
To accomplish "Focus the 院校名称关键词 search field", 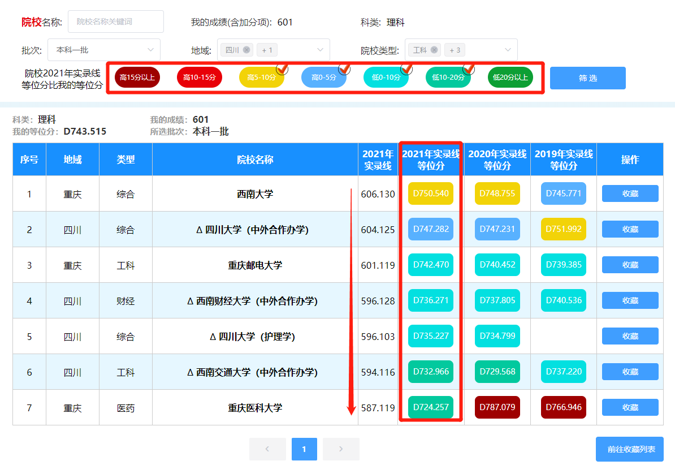I will click(x=116, y=21).
